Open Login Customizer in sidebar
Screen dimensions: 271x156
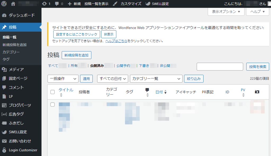tap(23, 150)
